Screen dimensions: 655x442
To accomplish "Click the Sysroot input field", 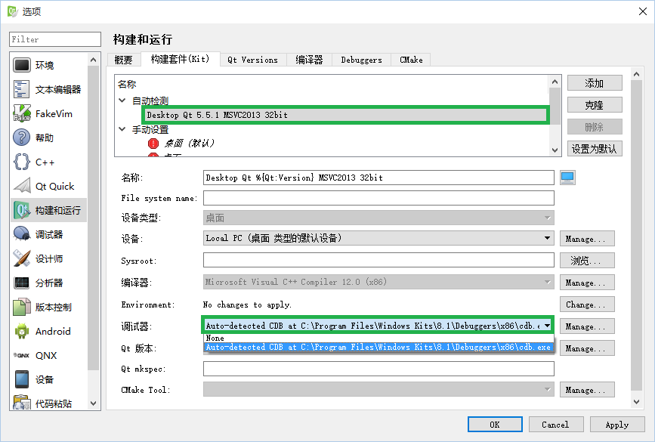I will 378,260.
